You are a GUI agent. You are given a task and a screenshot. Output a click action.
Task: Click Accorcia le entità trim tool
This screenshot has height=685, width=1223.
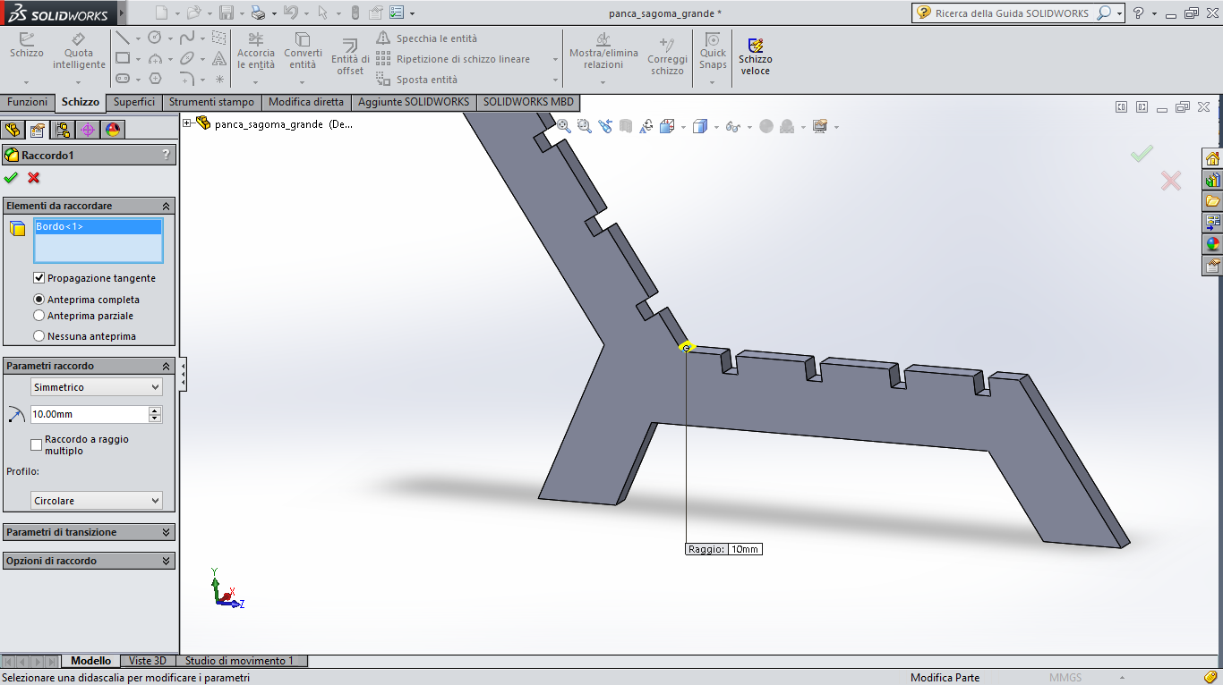pos(256,51)
